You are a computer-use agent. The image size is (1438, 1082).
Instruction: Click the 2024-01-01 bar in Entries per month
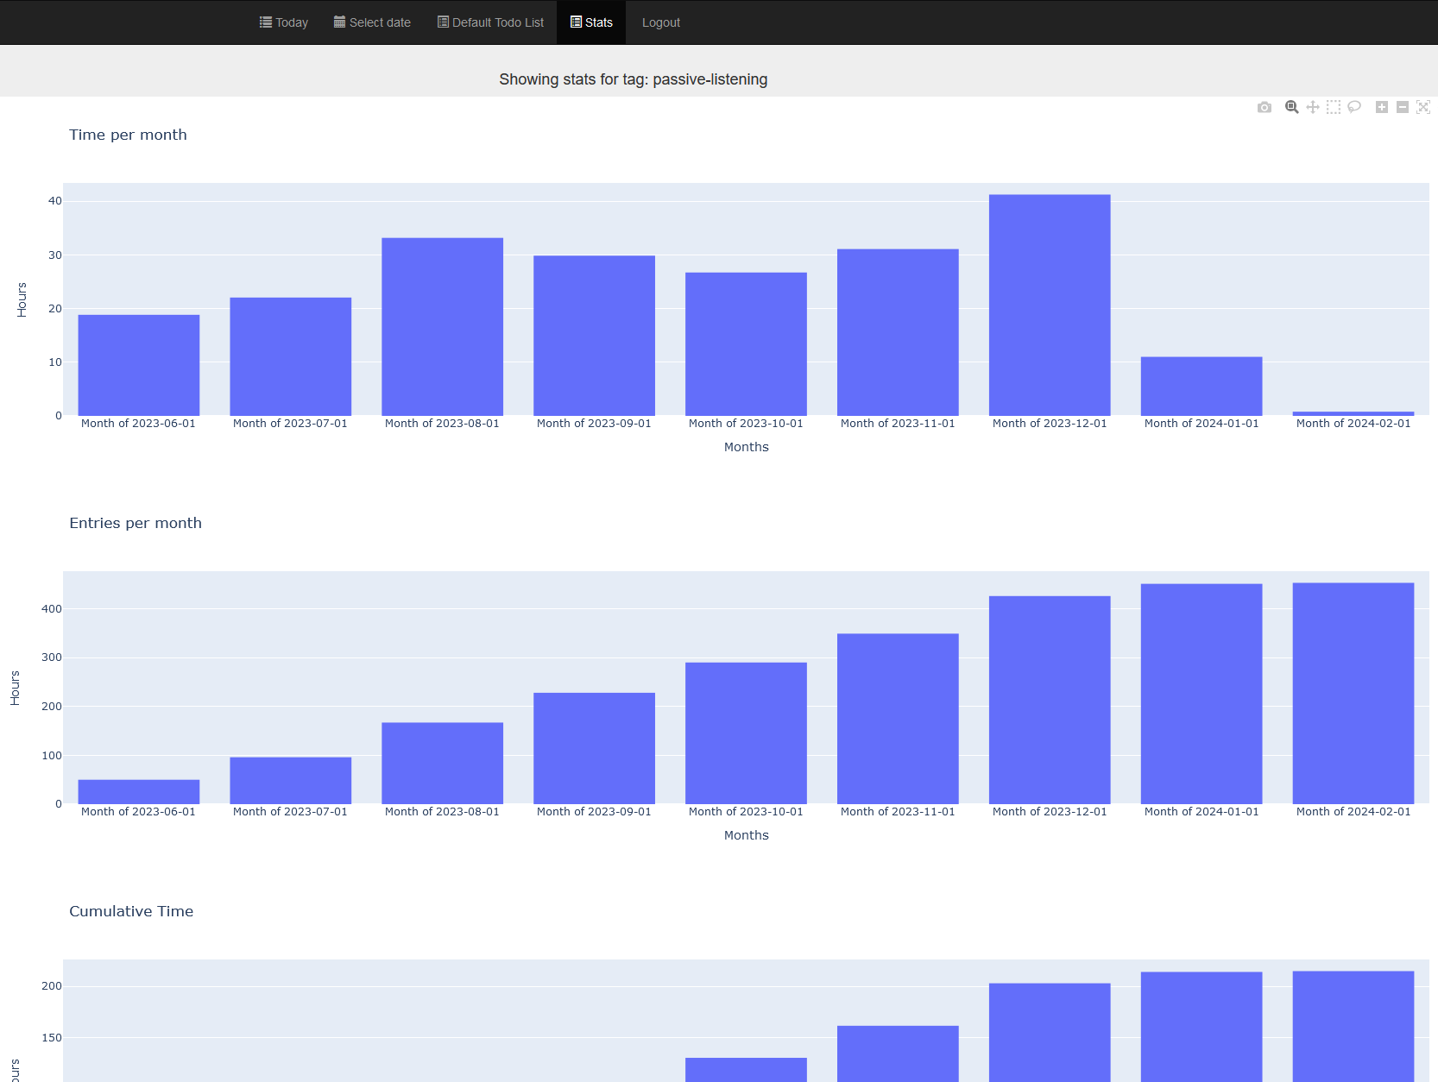click(x=1201, y=694)
